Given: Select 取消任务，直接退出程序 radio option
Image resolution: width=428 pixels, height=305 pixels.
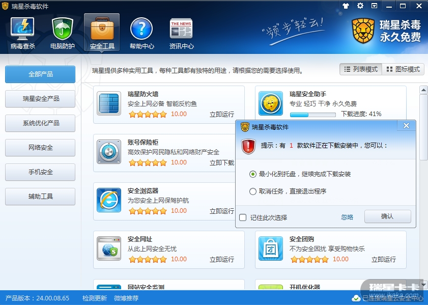Looking at the screenshot, I should (x=253, y=191).
